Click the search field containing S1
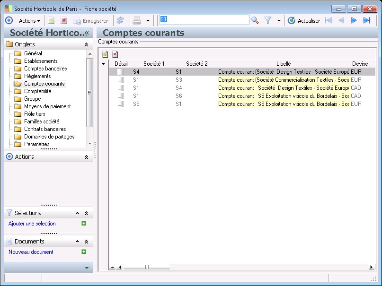Image resolution: width=382 pixels, height=286 pixels. point(204,20)
